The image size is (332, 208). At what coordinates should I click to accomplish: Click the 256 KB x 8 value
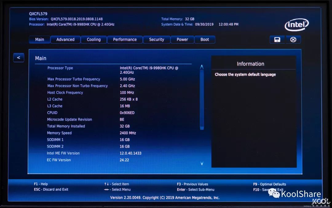(x=129, y=99)
